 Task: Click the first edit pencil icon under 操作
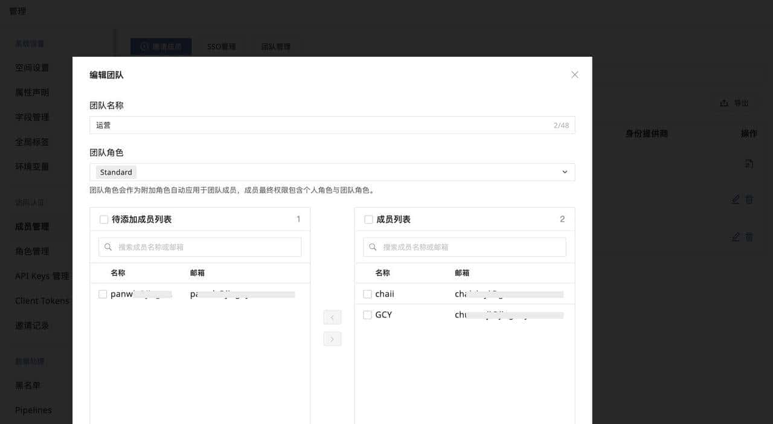[x=736, y=199]
